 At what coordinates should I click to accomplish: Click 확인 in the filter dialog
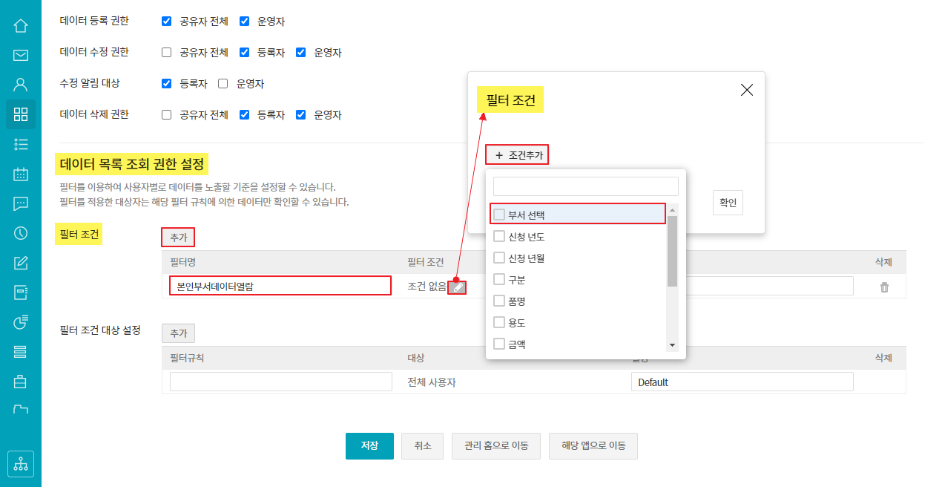(728, 203)
